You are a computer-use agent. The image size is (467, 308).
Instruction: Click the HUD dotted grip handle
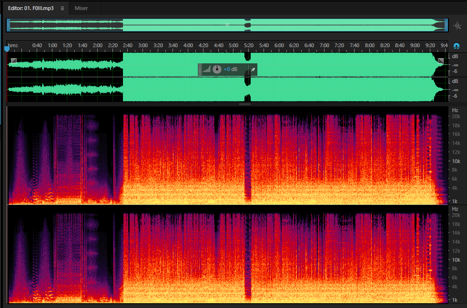click(200, 70)
